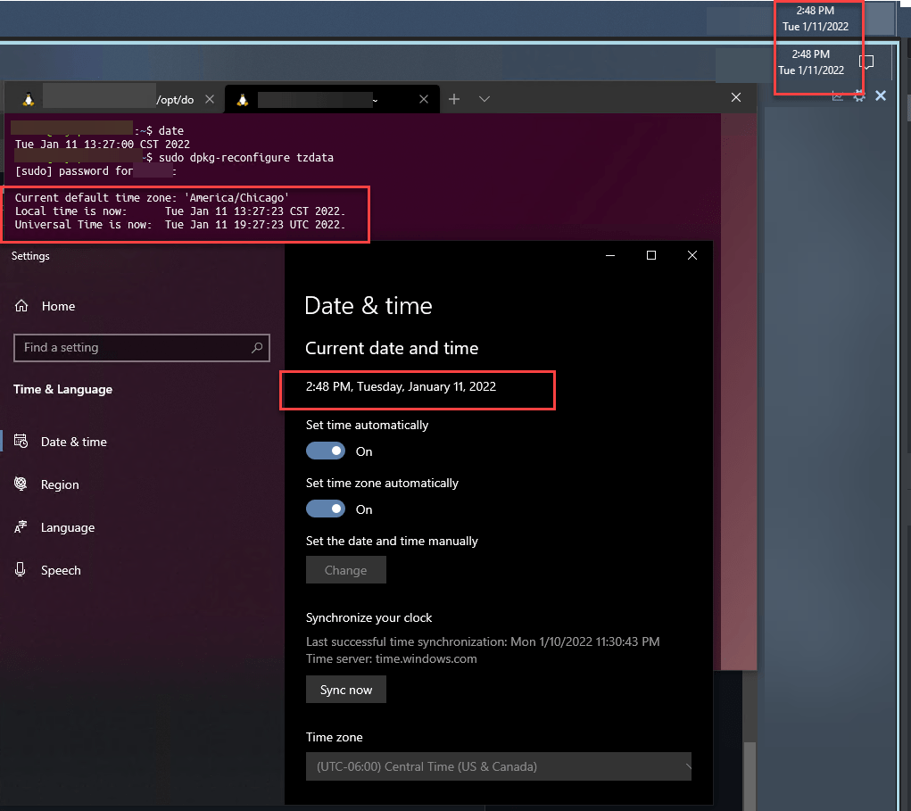
Task: Click the clock in the system tray
Action: tap(817, 18)
